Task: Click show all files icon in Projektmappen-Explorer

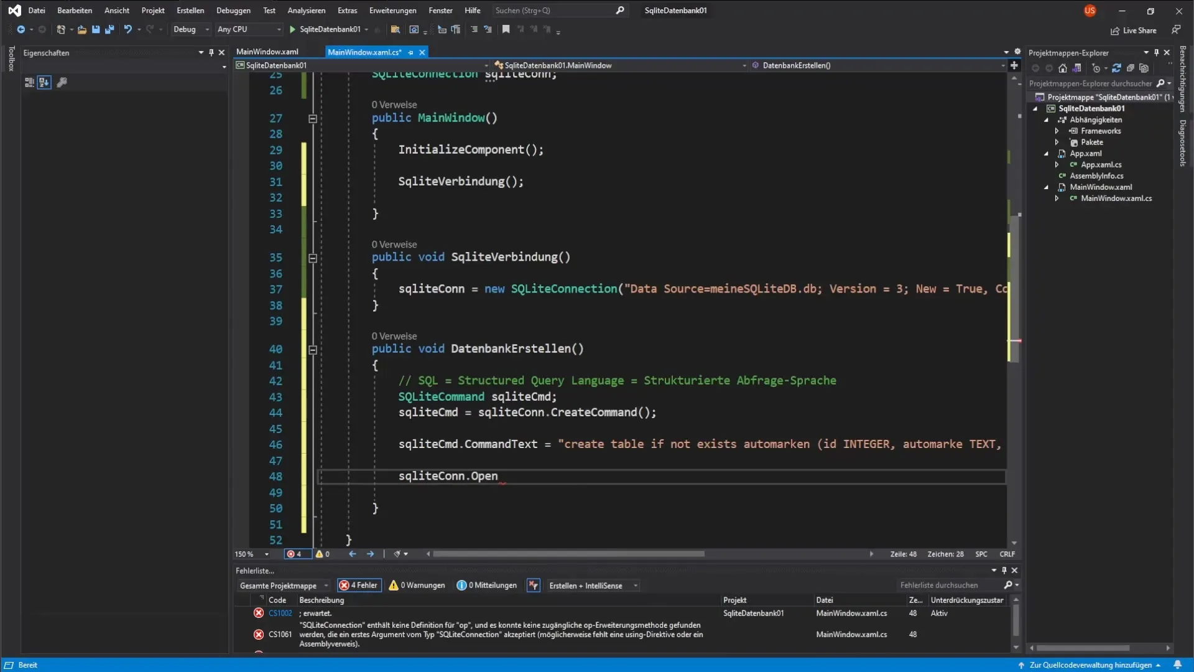Action: (1144, 68)
